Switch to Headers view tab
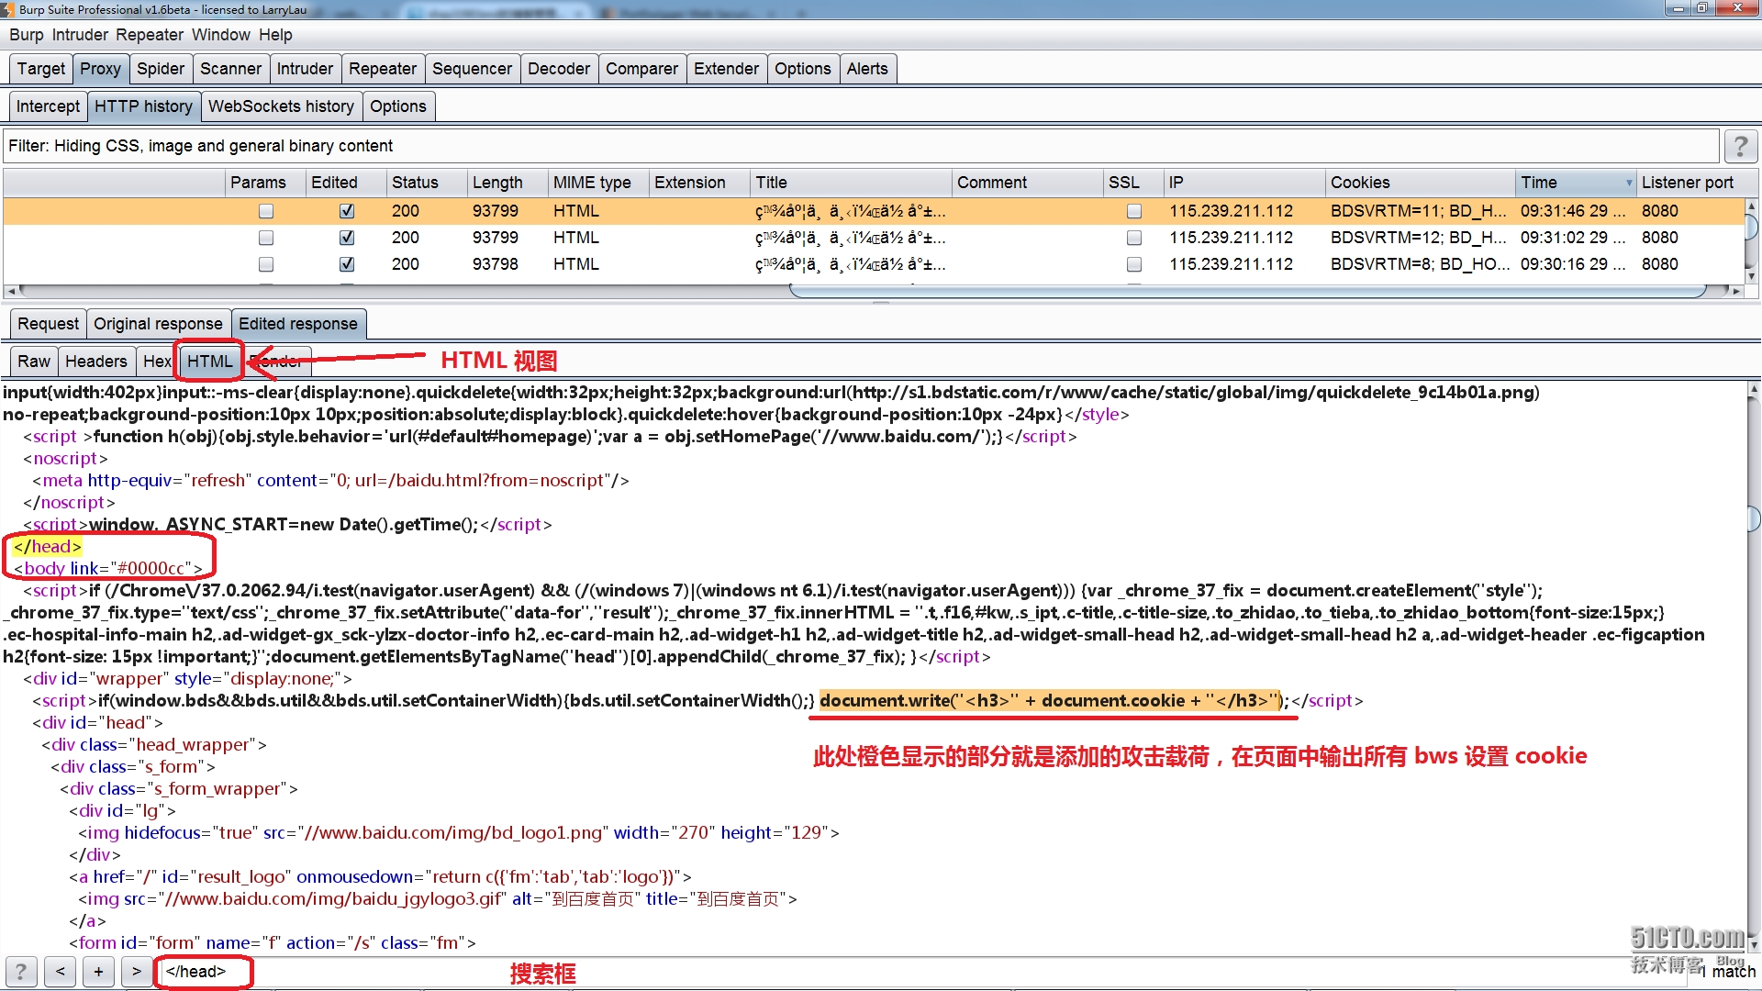 96,362
